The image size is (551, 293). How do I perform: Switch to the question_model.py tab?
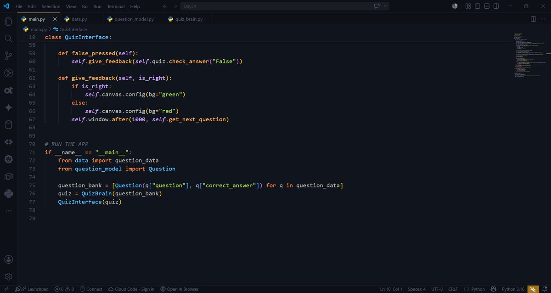coord(133,19)
